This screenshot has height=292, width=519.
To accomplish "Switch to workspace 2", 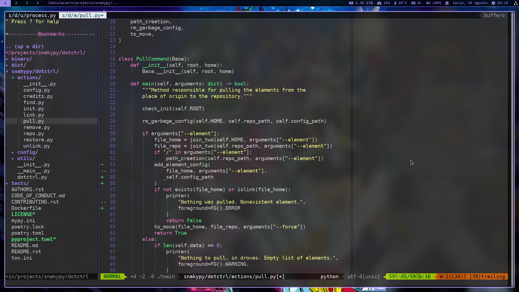I will [16, 3].
